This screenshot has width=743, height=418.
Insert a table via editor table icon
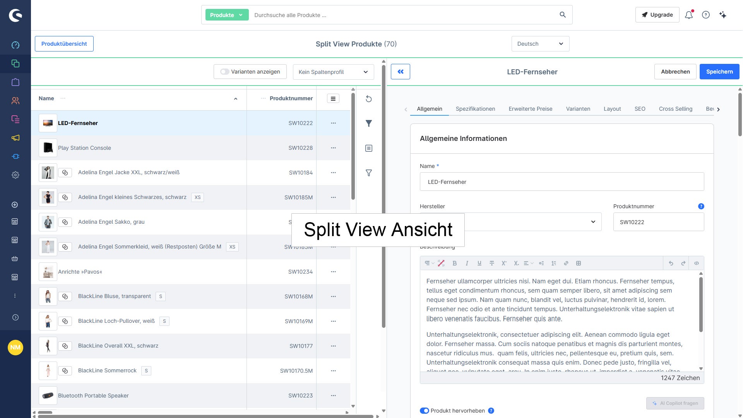[x=579, y=263]
